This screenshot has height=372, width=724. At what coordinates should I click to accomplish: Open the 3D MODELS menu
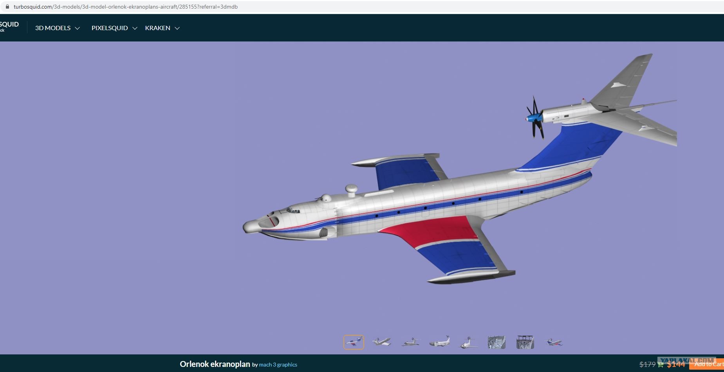pyautogui.click(x=53, y=28)
